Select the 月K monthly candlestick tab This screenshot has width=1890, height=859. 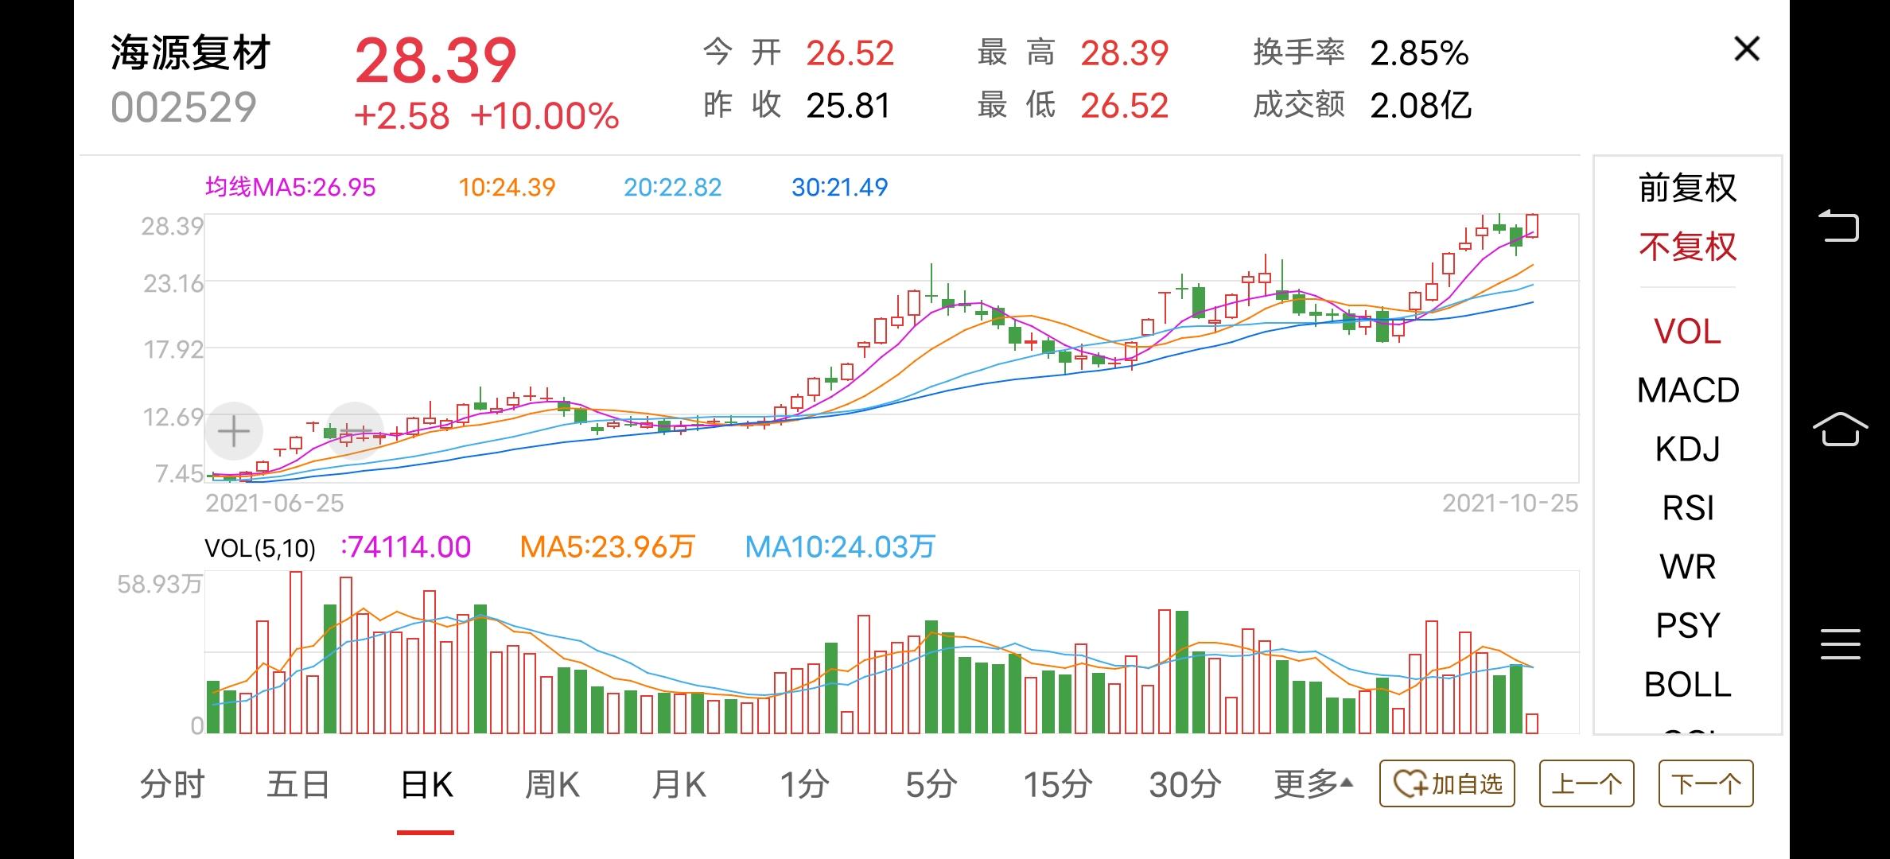point(679,785)
